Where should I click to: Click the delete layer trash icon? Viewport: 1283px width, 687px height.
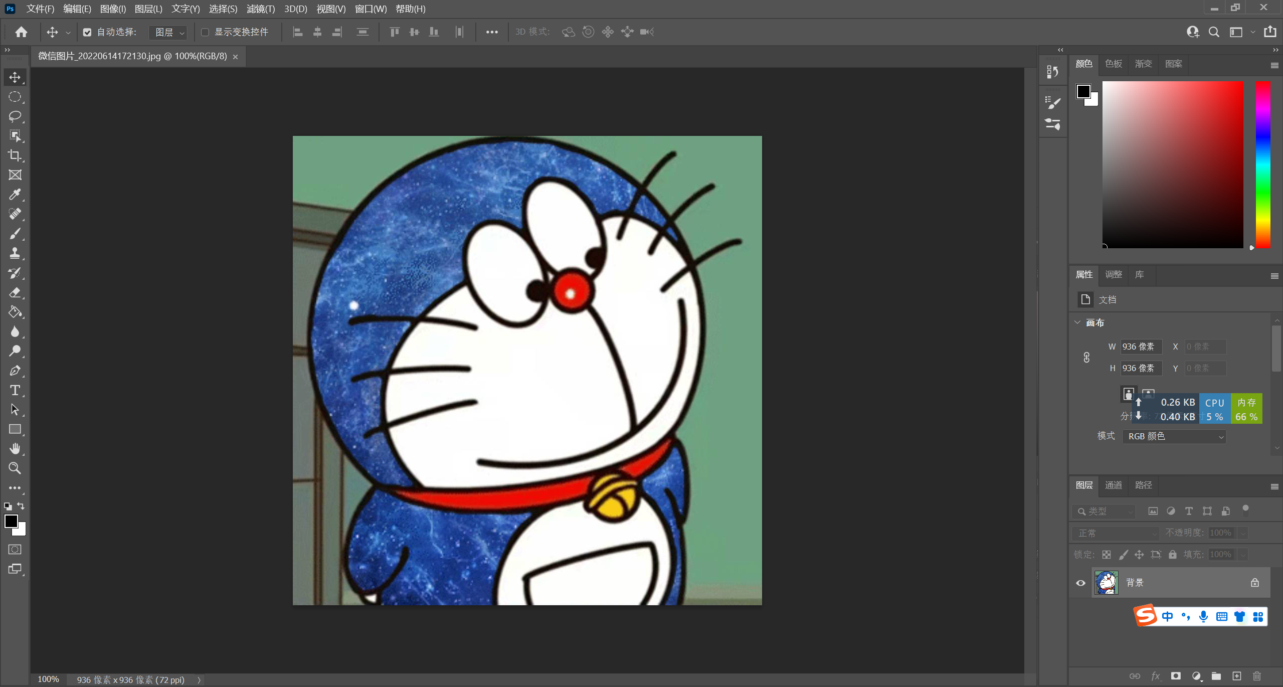1257,676
